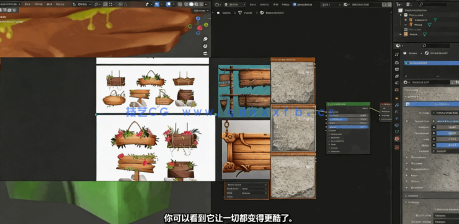459x224 pixels.
Task: Open the View menu in node editor header
Action: pyautogui.click(x=252, y=4)
